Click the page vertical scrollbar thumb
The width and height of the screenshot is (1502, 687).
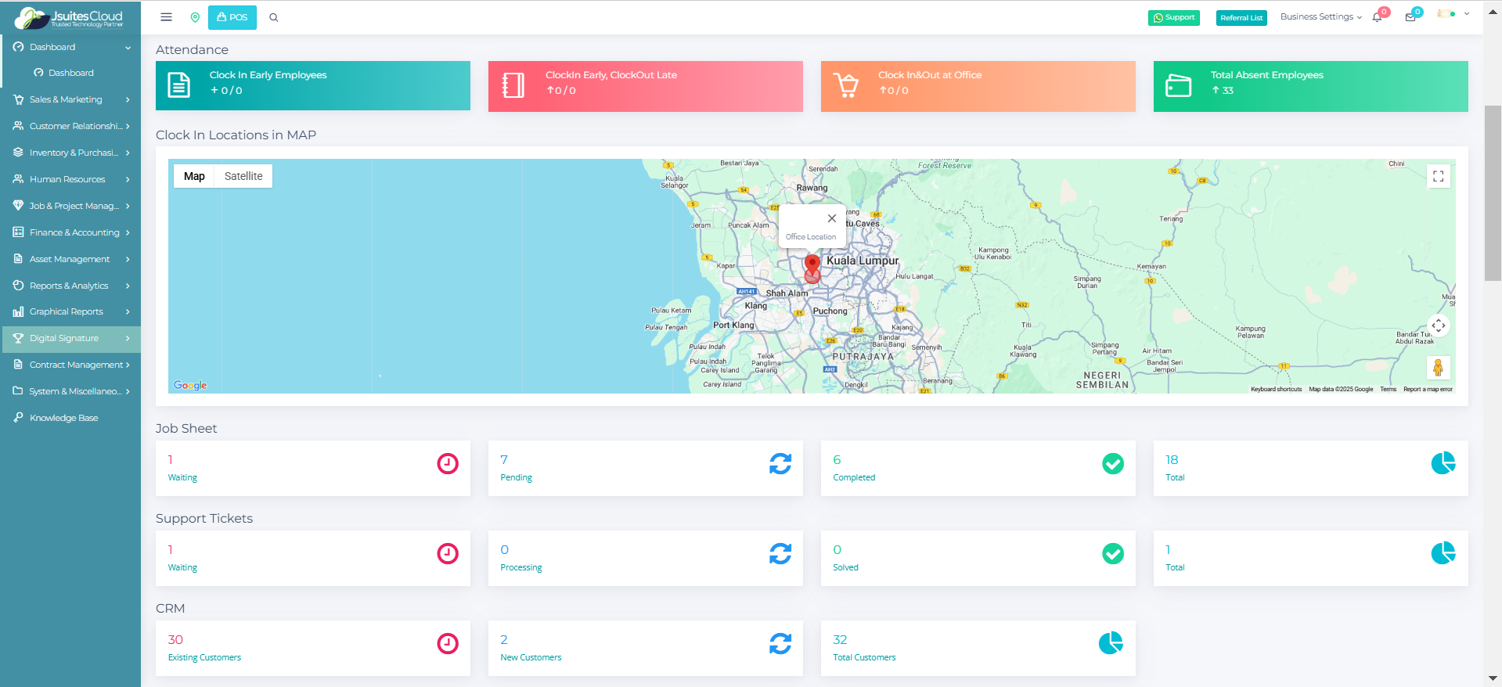click(x=1493, y=192)
